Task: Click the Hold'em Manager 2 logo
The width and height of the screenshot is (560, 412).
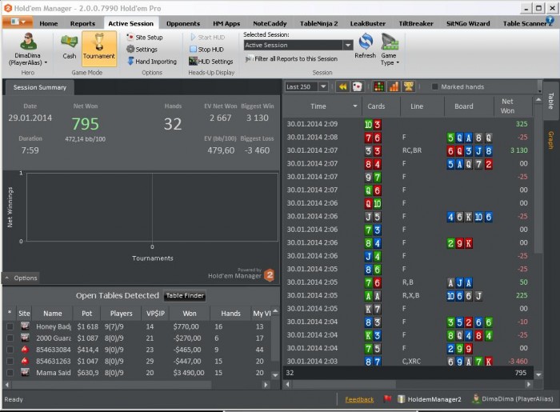Action: (x=270, y=275)
